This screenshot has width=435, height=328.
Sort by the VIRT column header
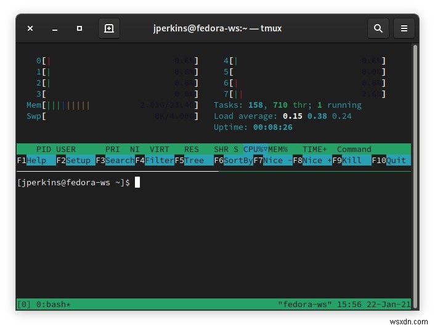tap(159, 150)
